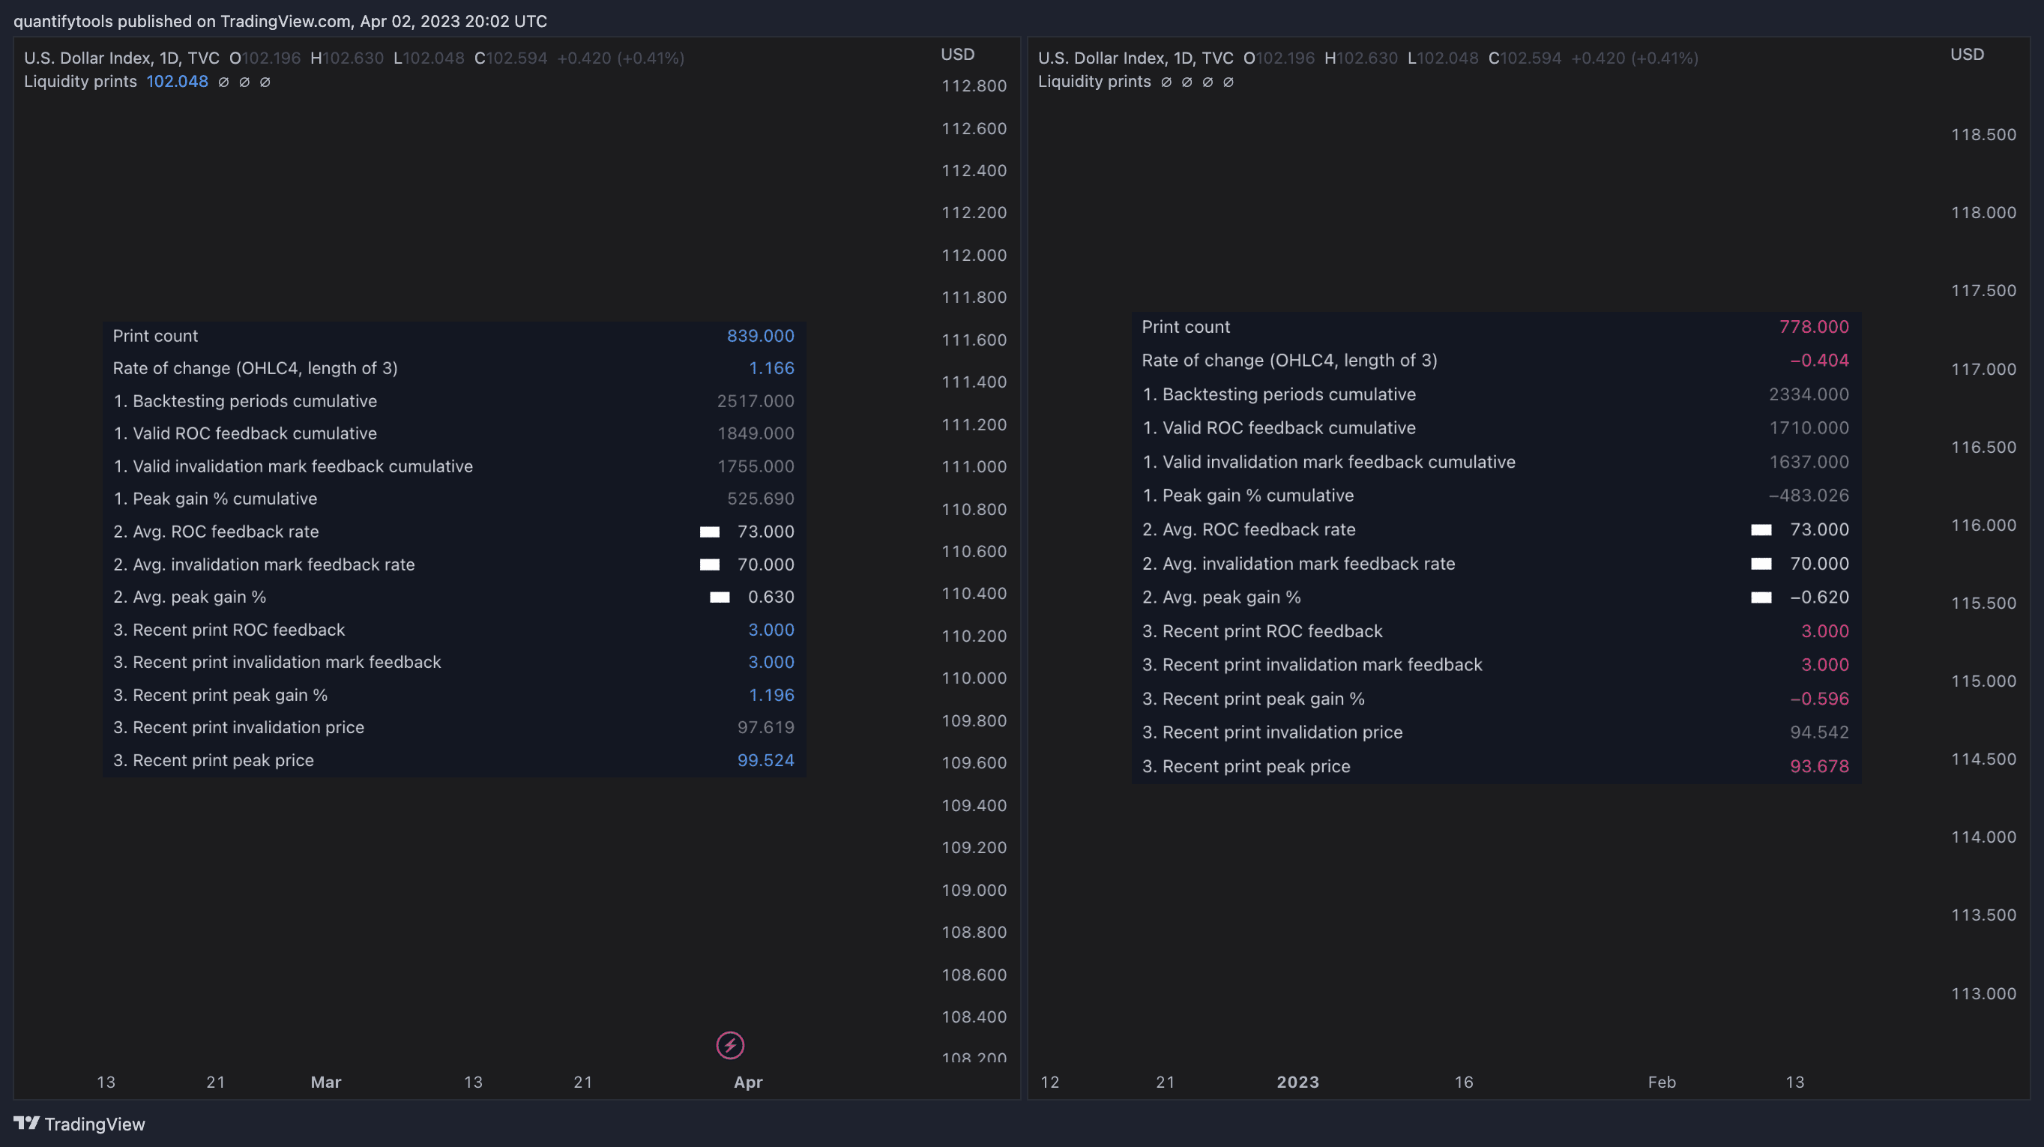The width and height of the screenshot is (2044, 1147).
Task: Click right Recent print peak price 93.678
Action: pyautogui.click(x=1818, y=766)
